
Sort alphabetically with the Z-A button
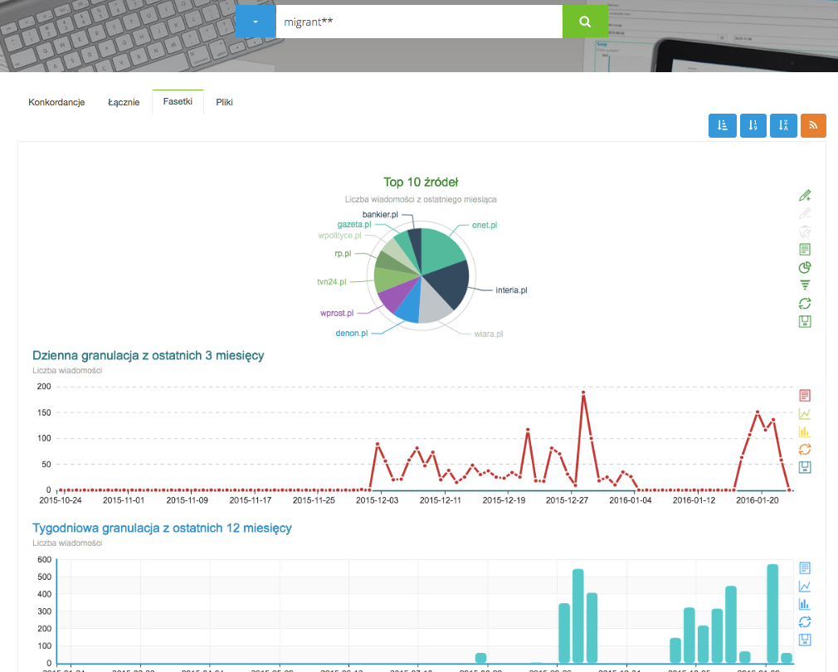click(783, 125)
